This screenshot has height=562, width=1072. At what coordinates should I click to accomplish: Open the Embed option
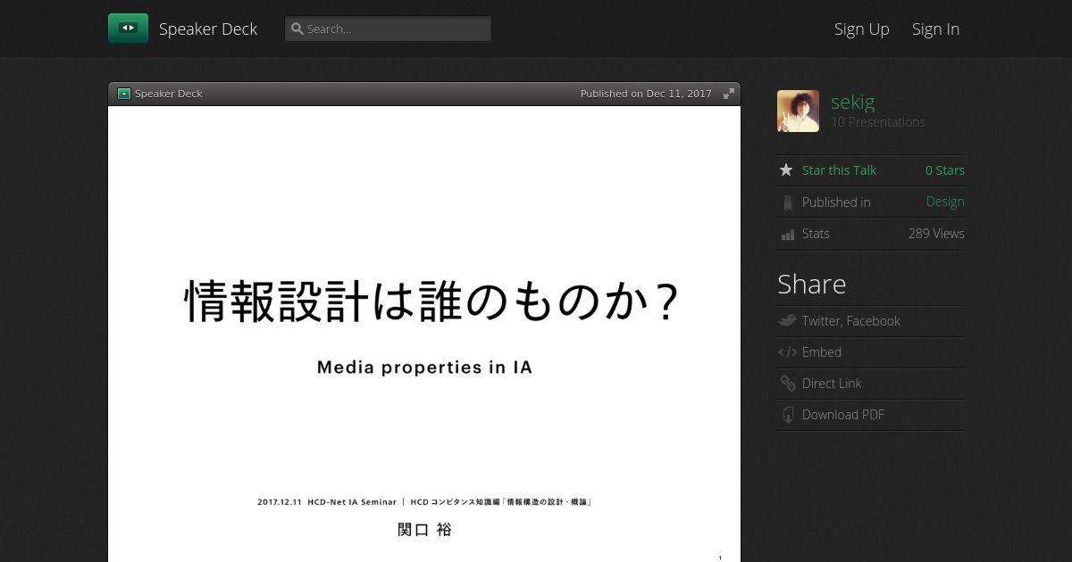(x=822, y=352)
